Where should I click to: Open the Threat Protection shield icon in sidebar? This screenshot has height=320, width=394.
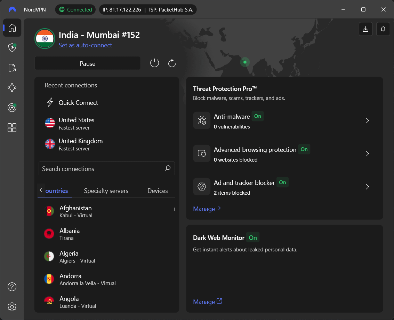point(12,48)
